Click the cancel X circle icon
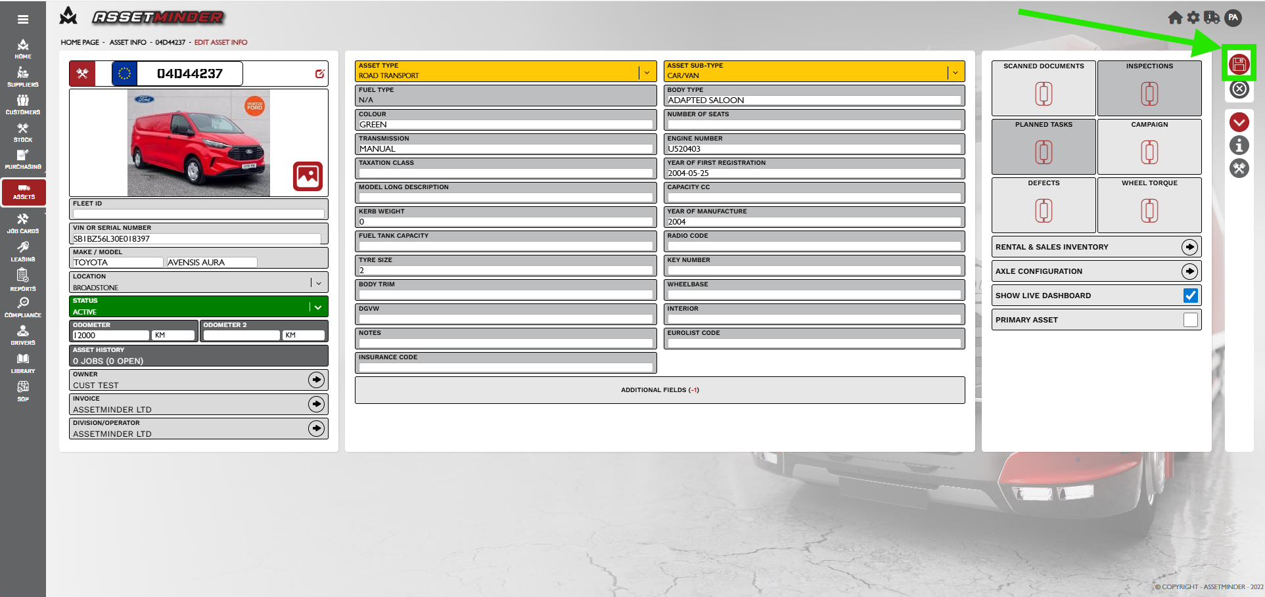 (1239, 89)
